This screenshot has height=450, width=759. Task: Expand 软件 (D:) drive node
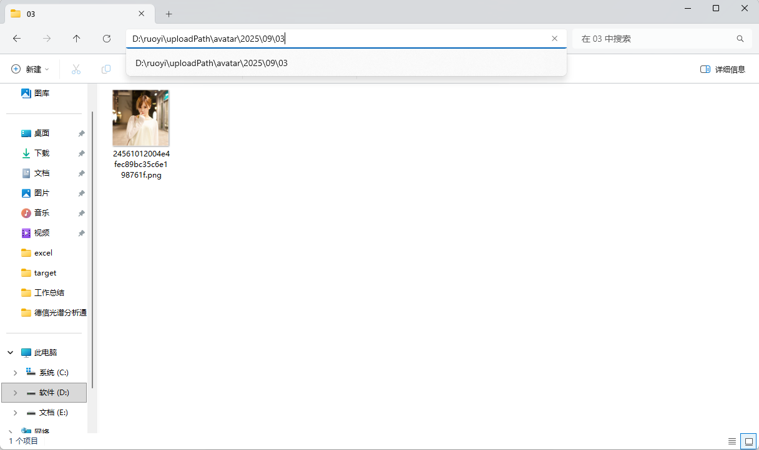point(16,393)
